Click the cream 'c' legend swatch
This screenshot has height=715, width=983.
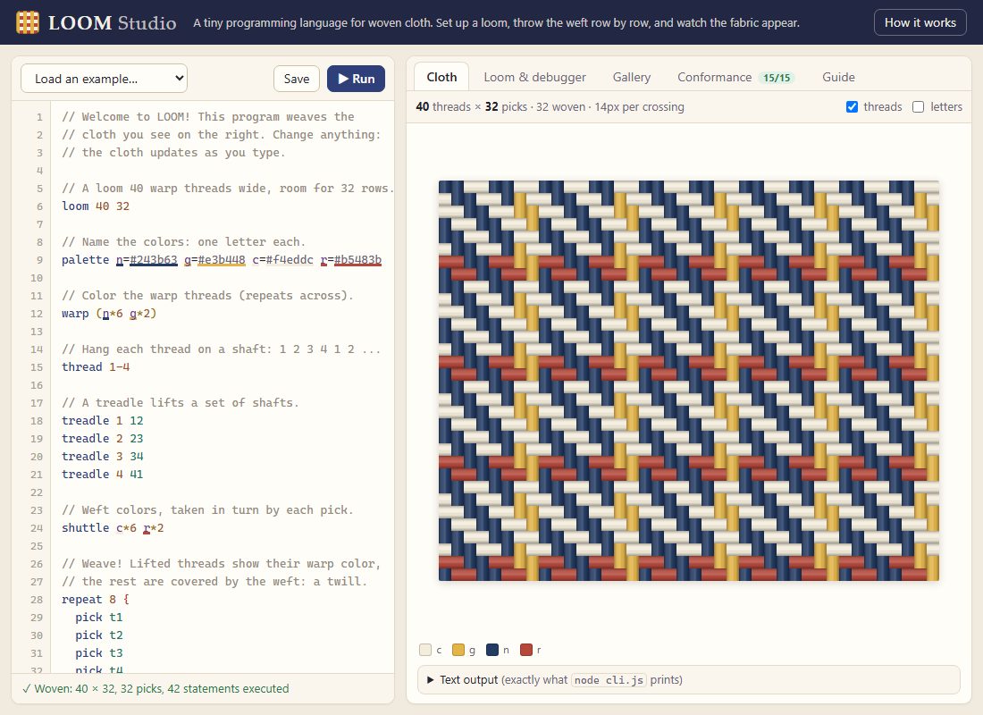click(425, 650)
